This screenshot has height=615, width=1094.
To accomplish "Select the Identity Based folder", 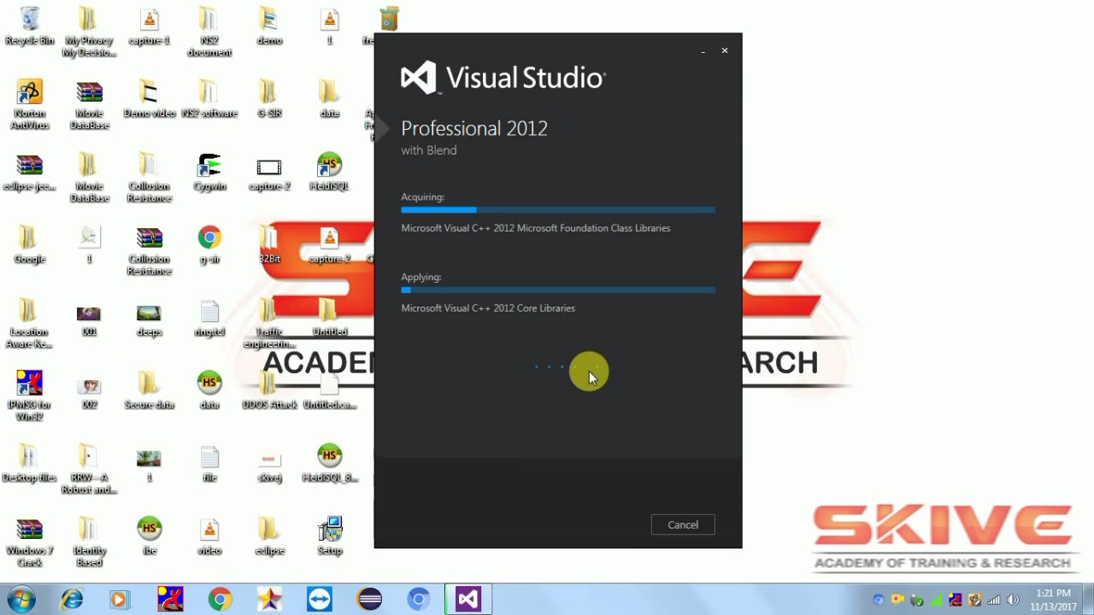I will 89,542.
